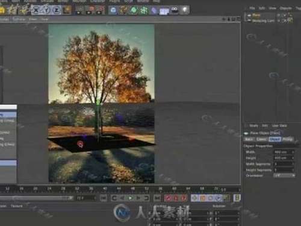Play the animation with the green play button
This screenshot has width=301, height=226.
pyautogui.click(x=130, y=198)
